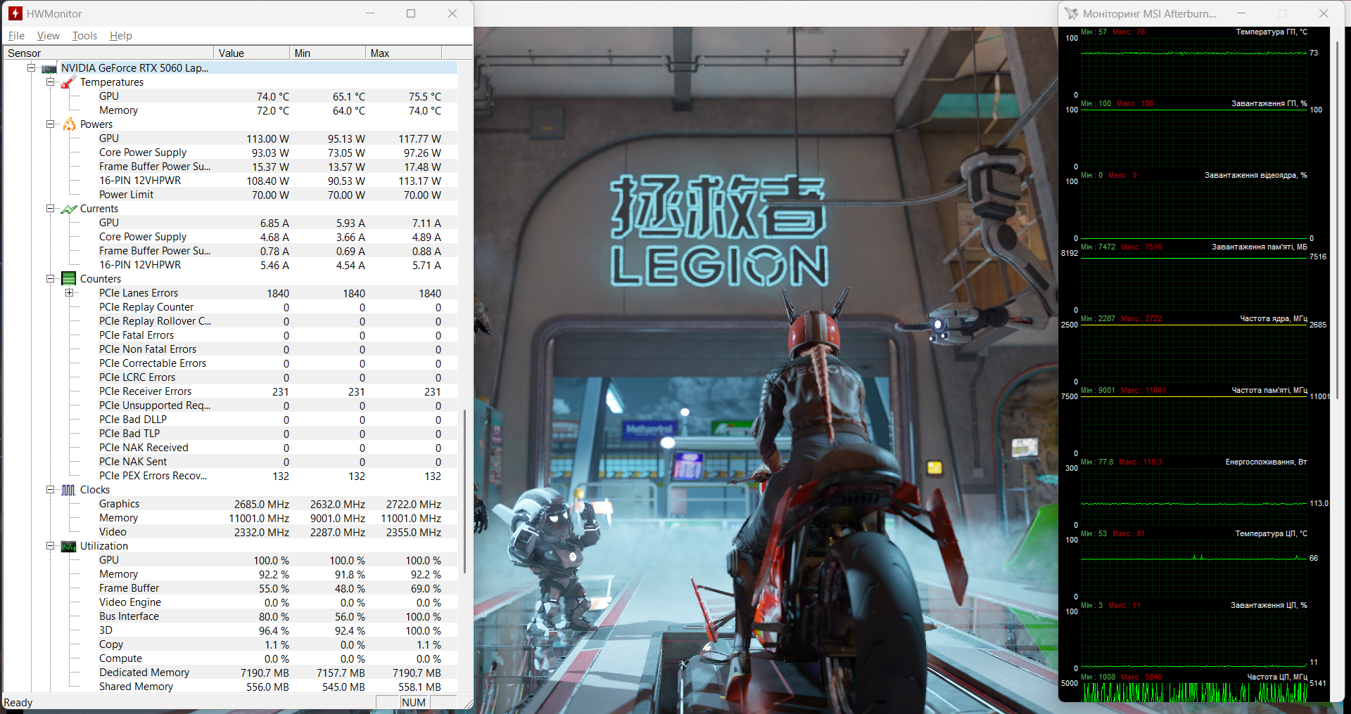
Task: Click the Sensor column header
Action: pos(108,53)
